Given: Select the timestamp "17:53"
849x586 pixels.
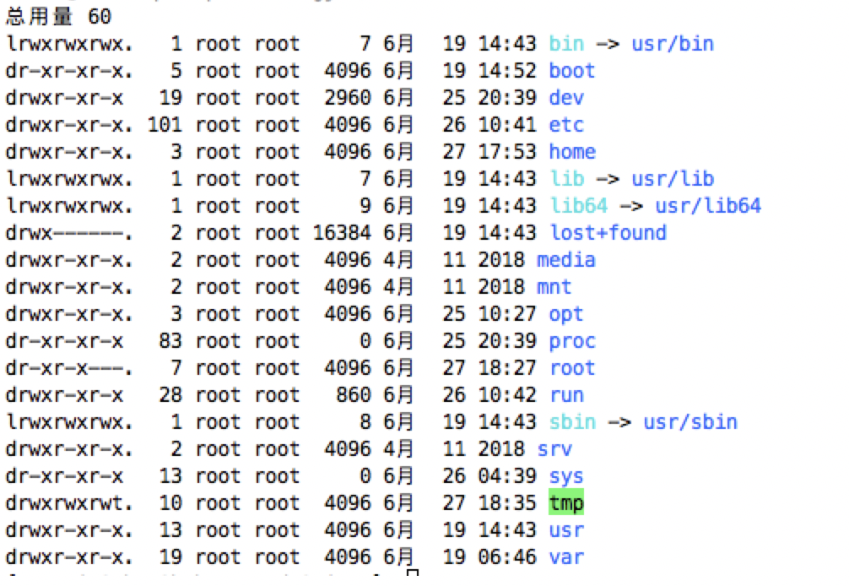Looking at the screenshot, I should click(507, 152).
